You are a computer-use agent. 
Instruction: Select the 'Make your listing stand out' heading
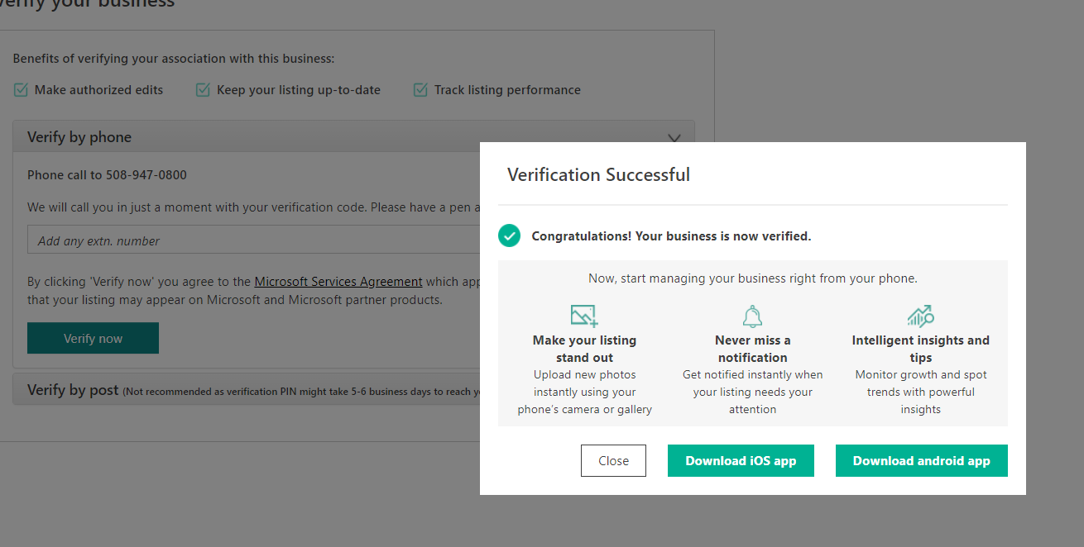click(x=584, y=349)
